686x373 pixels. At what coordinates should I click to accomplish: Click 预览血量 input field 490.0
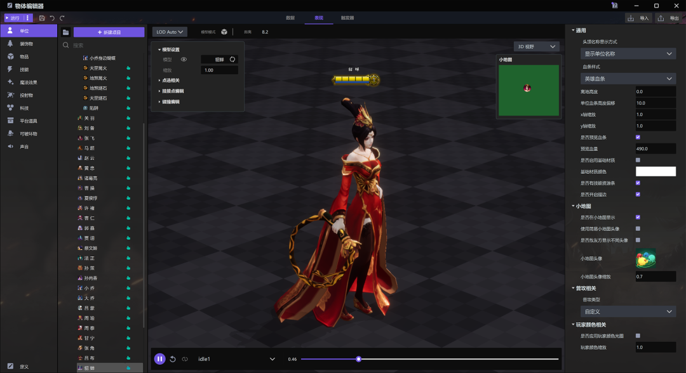pyautogui.click(x=656, y=148)
